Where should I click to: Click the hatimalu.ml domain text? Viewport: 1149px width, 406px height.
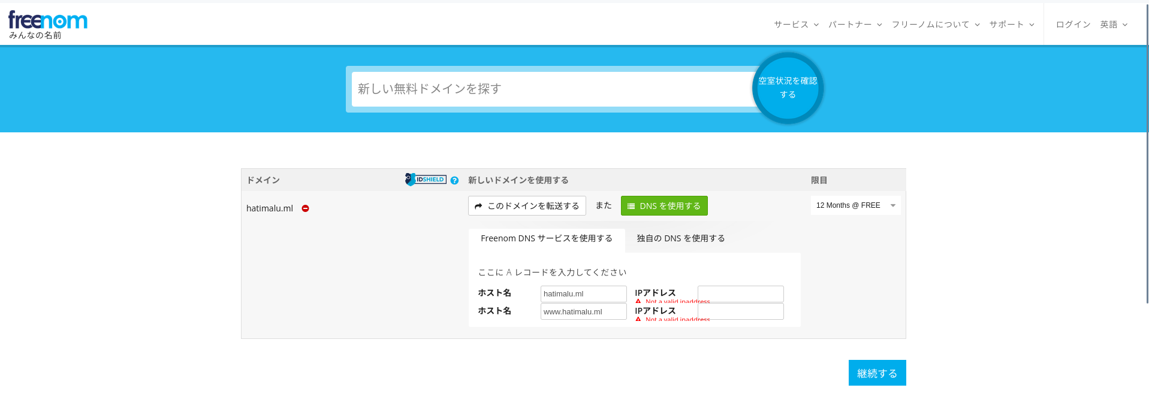tap(270, 208)
